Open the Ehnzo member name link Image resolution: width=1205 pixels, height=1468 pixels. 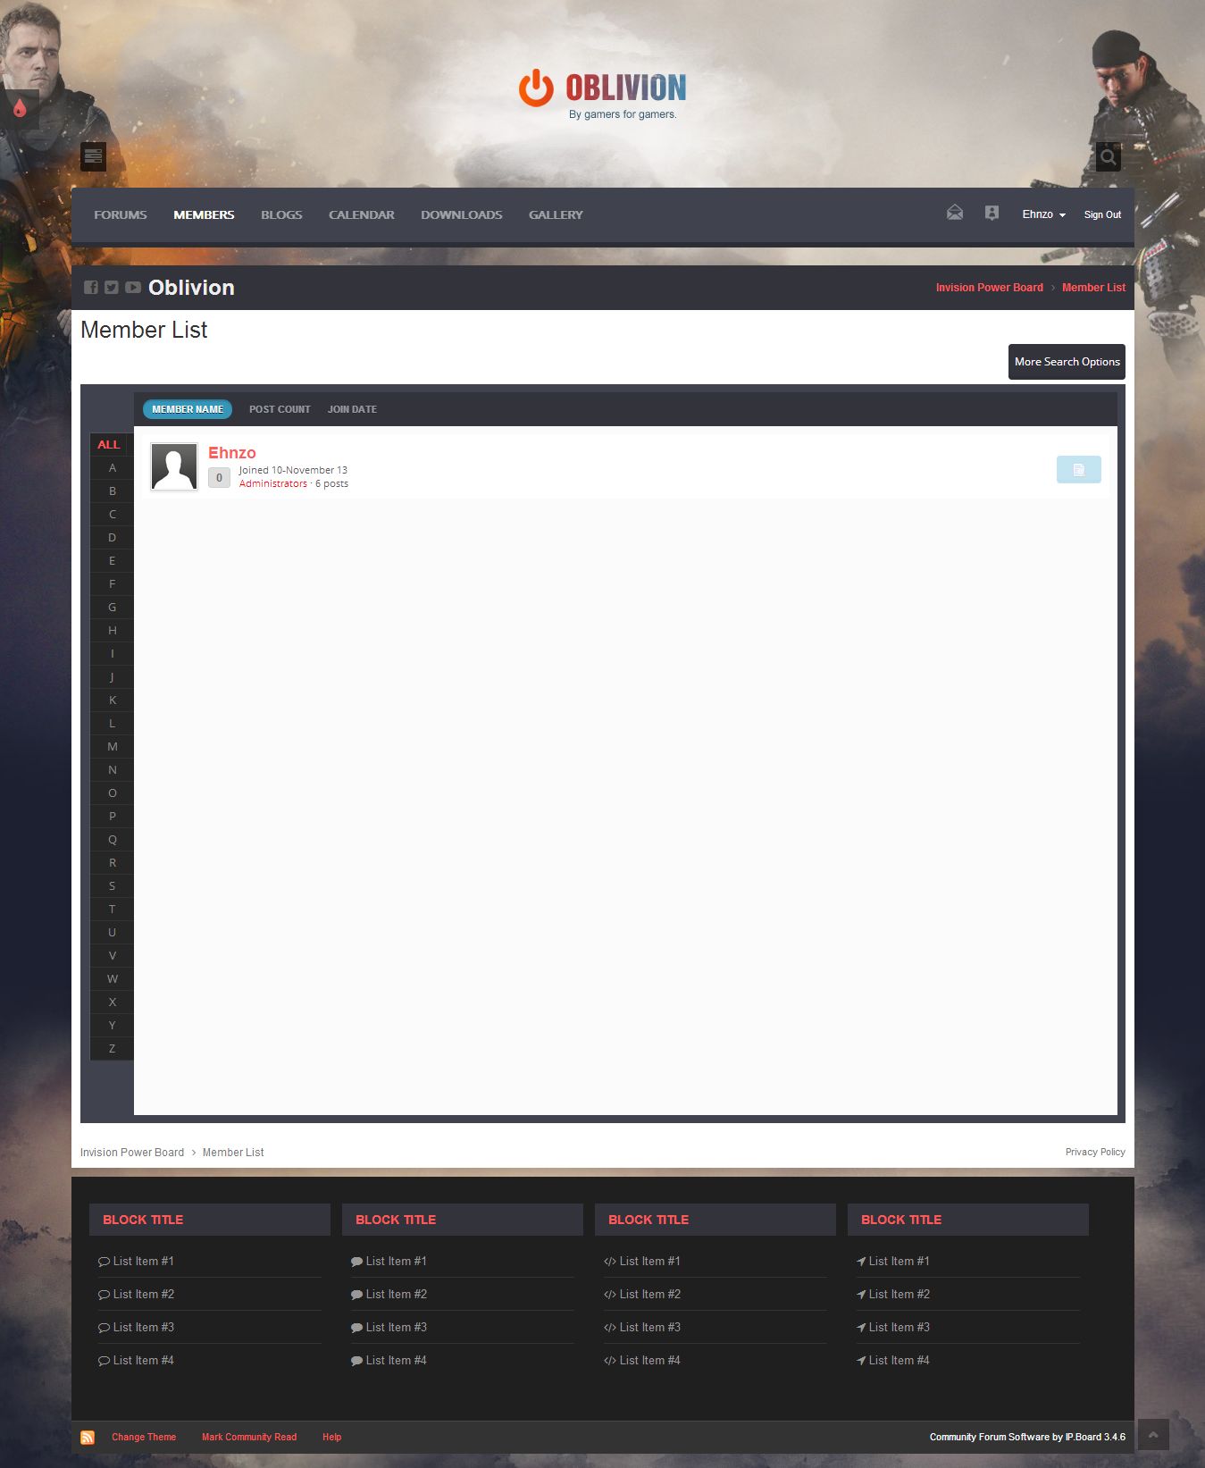[232, 453]
